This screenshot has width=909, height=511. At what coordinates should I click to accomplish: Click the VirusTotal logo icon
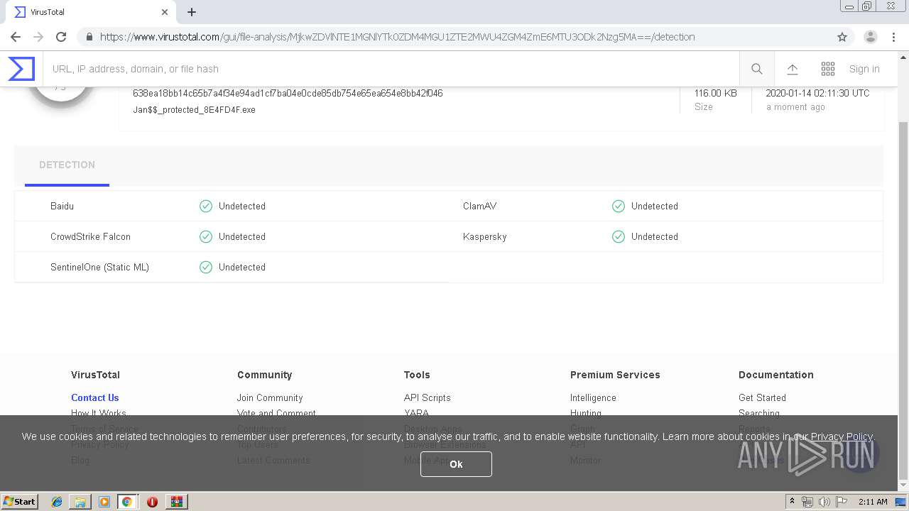point(21,69)
